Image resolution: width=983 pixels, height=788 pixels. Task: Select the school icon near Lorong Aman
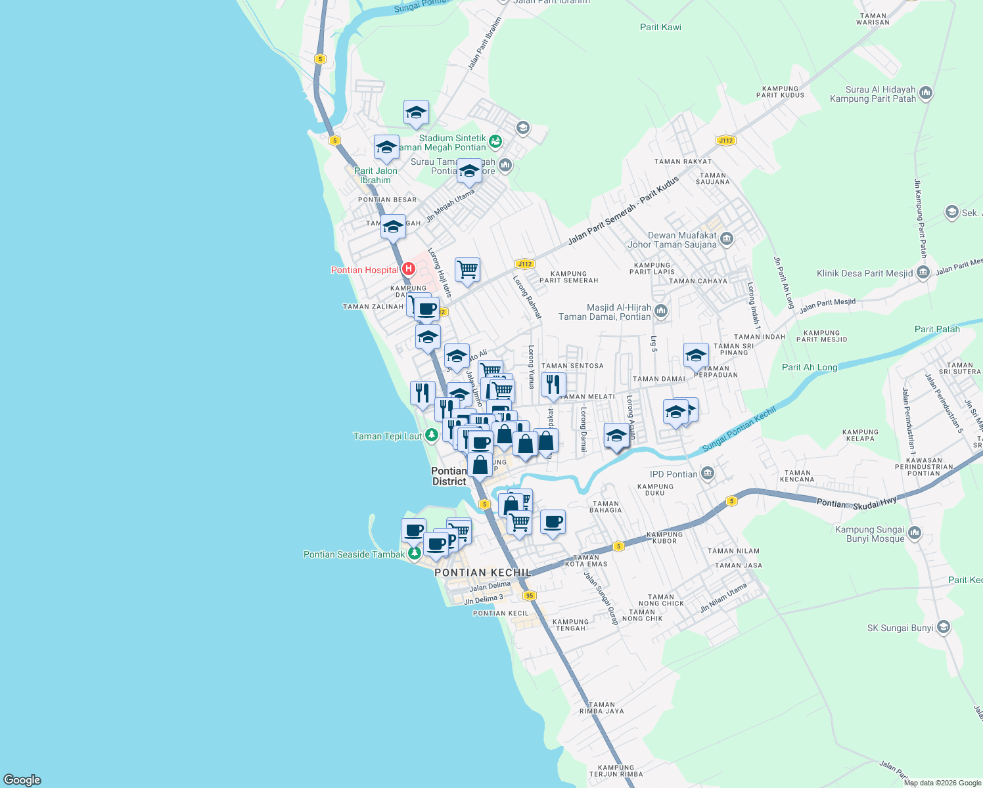pos(616,435)
